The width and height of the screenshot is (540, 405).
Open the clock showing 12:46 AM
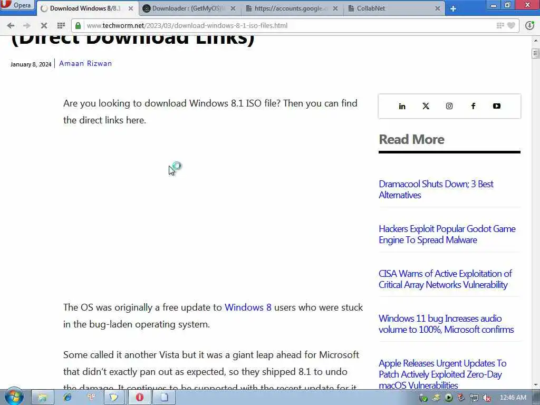point(513,398)
